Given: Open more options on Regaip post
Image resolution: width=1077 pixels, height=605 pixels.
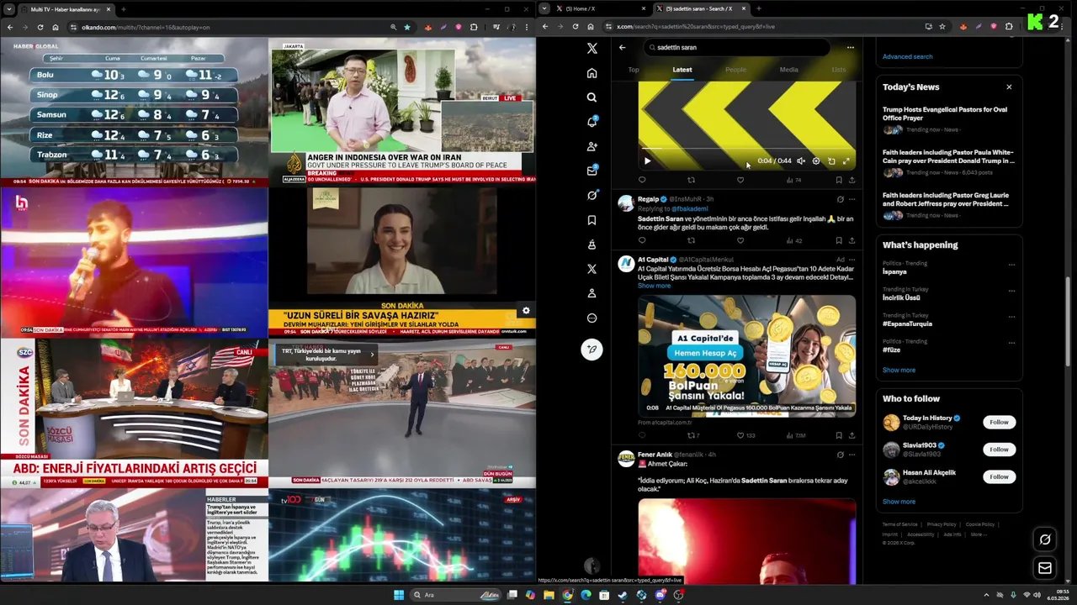Looking at the screenshot, I should coord(852,199).
